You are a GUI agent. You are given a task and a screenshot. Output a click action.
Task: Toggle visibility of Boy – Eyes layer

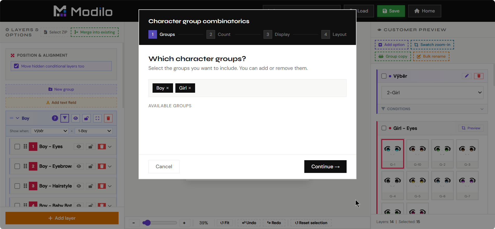point(79,147)
